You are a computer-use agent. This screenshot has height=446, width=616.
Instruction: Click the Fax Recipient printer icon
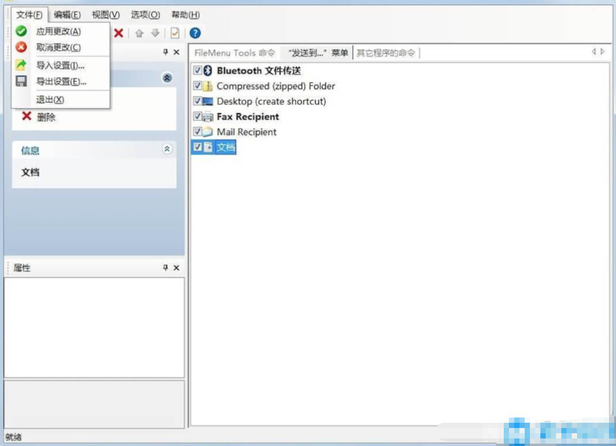pos(208,117)
